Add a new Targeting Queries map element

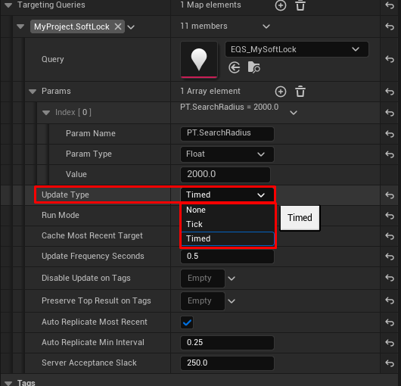(281, 5)
